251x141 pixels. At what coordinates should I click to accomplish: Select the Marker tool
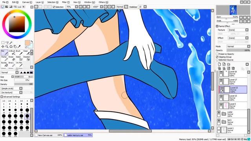(4, 58)
